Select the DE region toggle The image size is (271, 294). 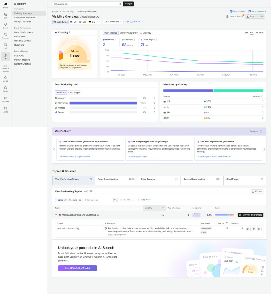[92, 22]
